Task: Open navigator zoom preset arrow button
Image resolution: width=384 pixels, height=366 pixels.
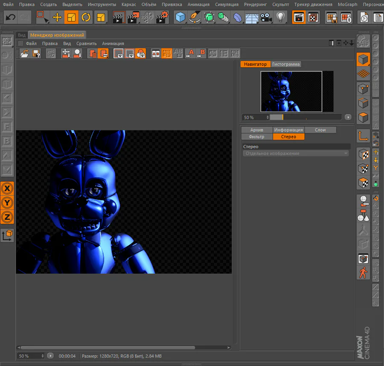Action: point(348,117)
